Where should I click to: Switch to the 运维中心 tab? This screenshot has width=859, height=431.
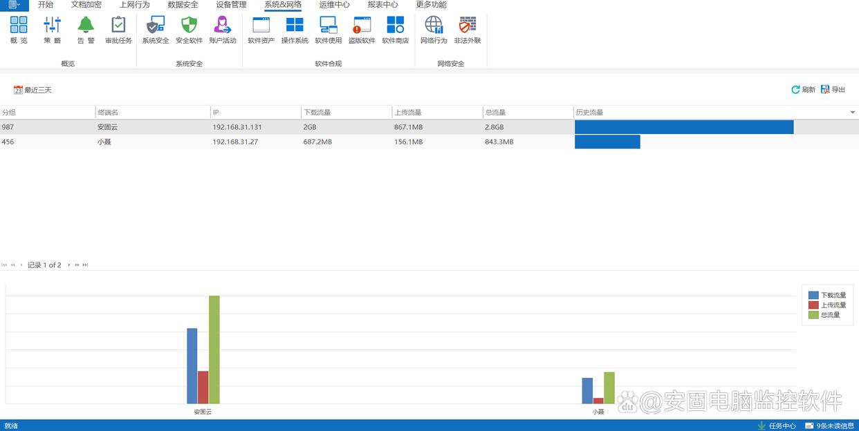[334, 5]
